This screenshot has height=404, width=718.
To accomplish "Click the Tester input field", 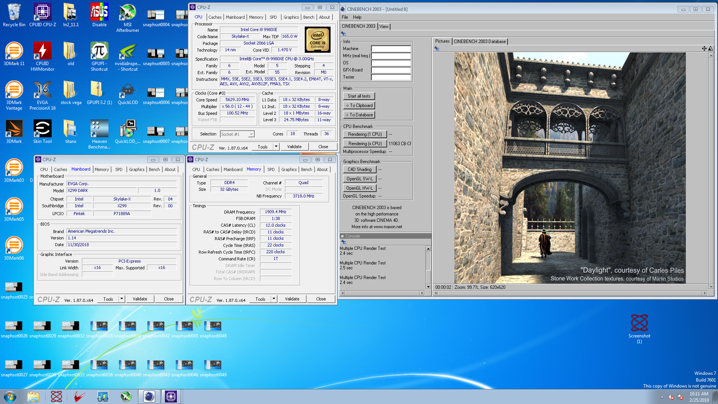I will (391, 77).
